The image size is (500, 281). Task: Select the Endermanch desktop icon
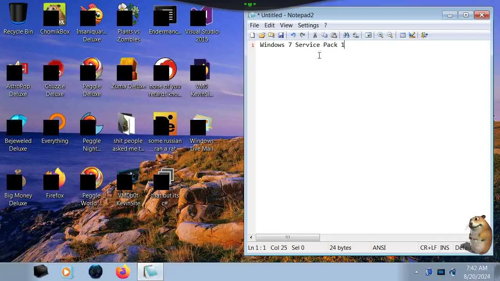click(165, 20)
